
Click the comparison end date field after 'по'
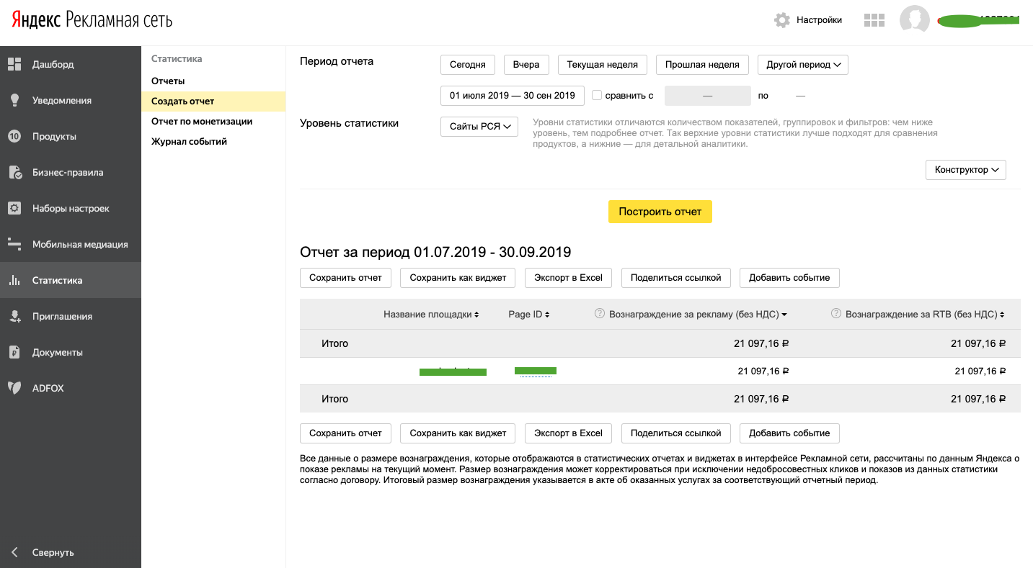pos(800,96)
